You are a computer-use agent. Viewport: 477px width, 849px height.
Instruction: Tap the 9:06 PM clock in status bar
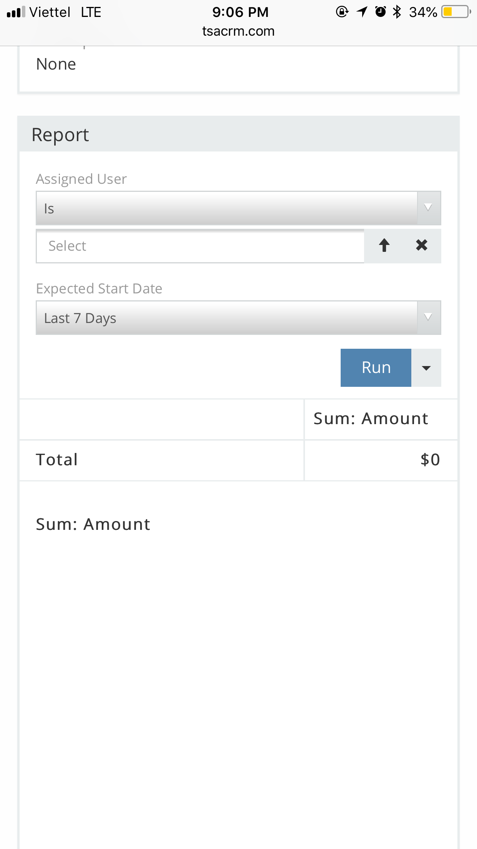coord(240,12)
